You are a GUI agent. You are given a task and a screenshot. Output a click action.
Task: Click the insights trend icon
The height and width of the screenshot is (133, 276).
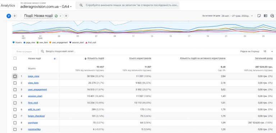[x=272, y=16]
